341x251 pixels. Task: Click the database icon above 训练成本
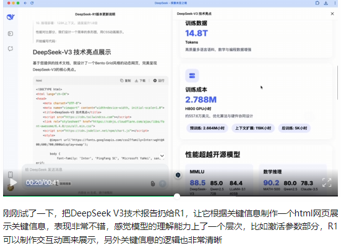(192, 75)
